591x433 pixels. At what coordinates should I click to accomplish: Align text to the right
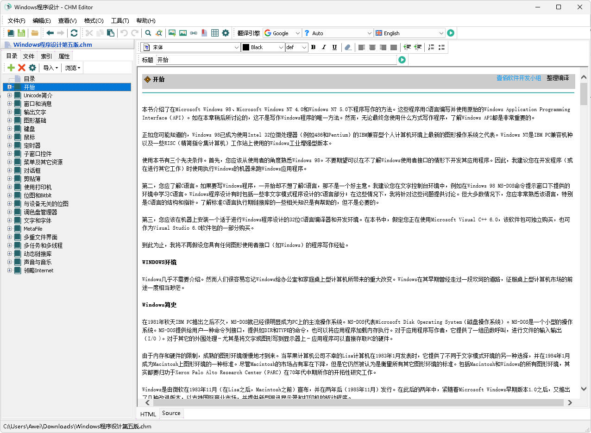coord(383,47)
